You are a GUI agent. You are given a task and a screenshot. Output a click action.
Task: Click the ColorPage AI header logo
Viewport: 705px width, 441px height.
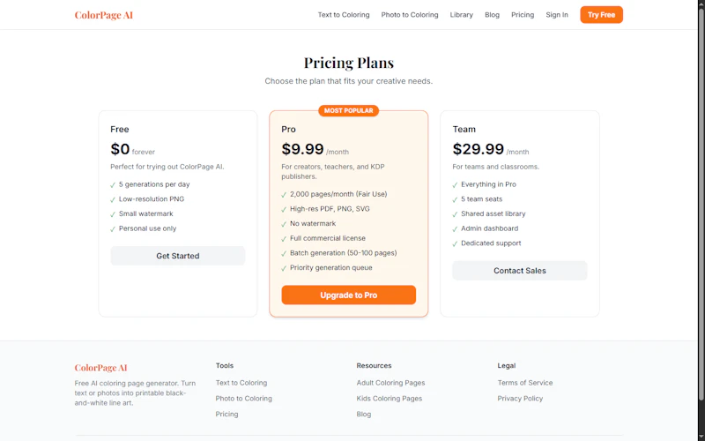(103, 15)
